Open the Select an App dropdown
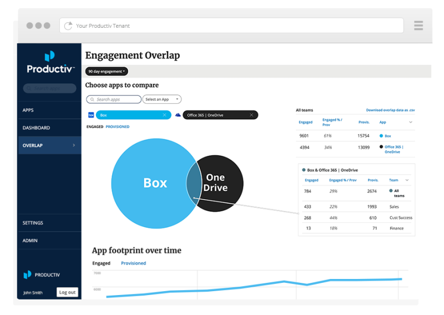The height and width of the screenshot is (315, 444). pos(162,99)
